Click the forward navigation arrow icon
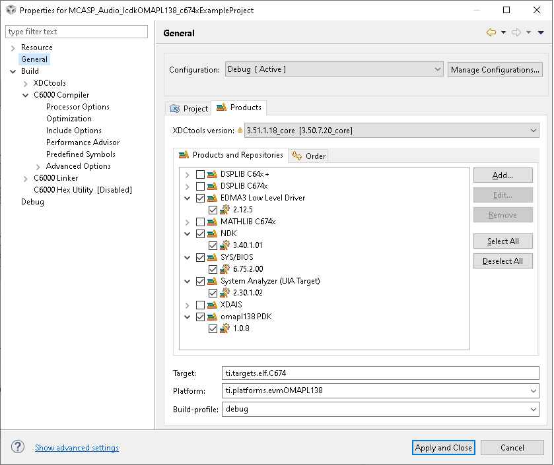The height and width of the screenshot is (465, 554). point(516,32)
